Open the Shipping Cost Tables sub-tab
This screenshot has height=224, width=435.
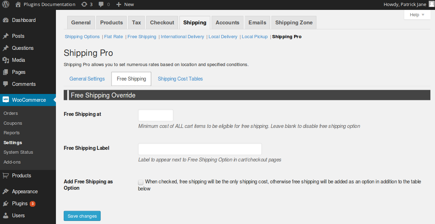180,79
